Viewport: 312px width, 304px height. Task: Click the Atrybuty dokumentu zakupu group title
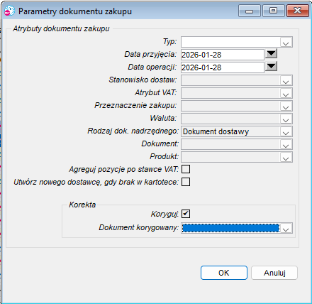click(x=61, y=28)
